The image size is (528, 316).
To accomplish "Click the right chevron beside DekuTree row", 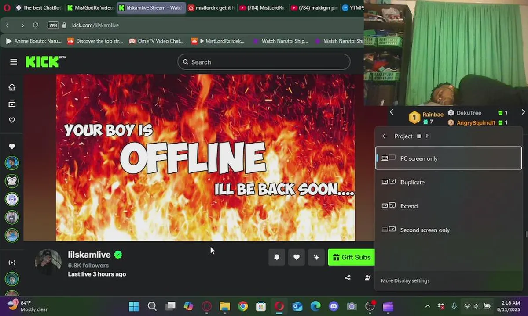I will tap(523, 112).
